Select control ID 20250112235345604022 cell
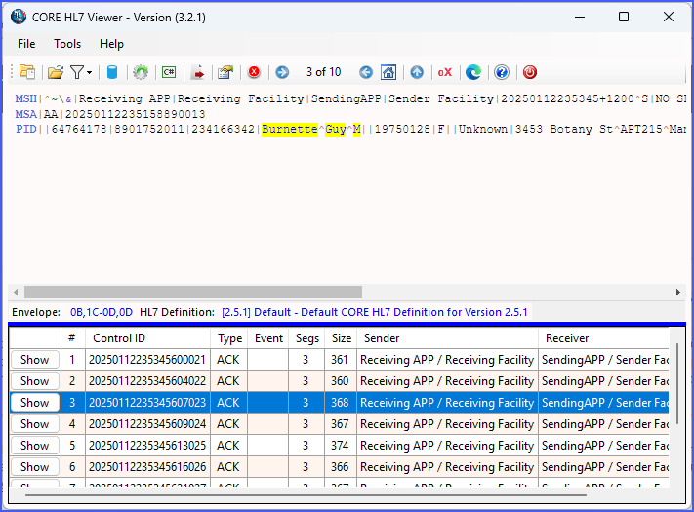 (147, 381)
